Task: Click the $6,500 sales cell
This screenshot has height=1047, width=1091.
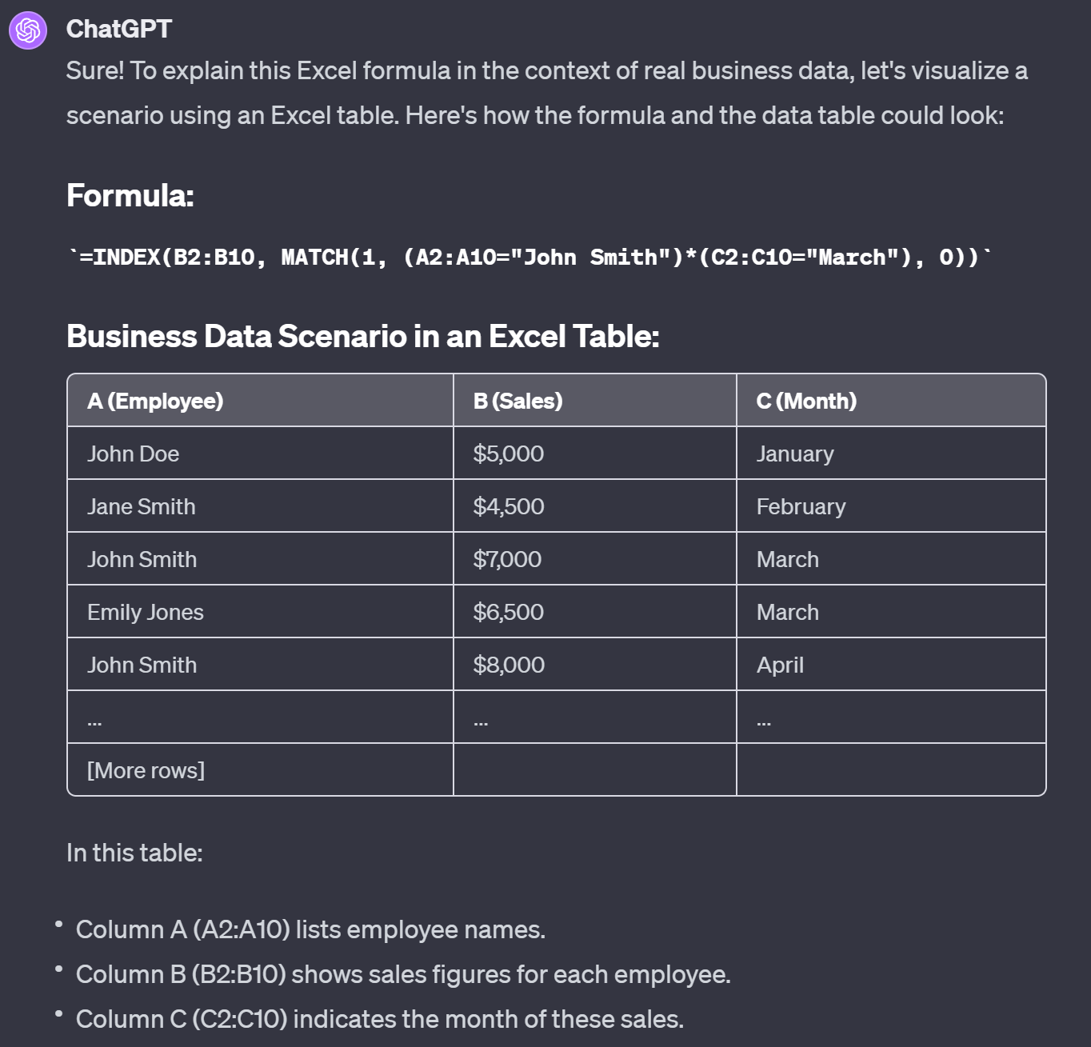Action: pyautogui.click(x=508, y=612)
